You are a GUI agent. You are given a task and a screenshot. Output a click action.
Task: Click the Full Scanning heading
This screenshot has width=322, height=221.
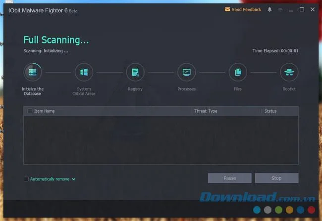pyautogui.click(x=56, y=40)
